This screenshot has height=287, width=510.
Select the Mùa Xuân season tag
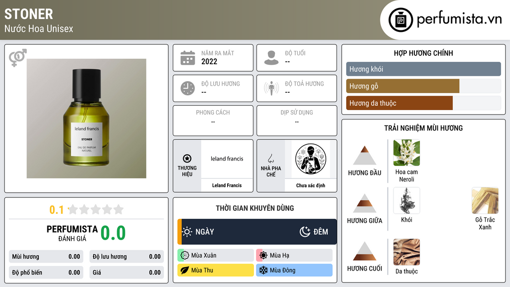point(216,256)
